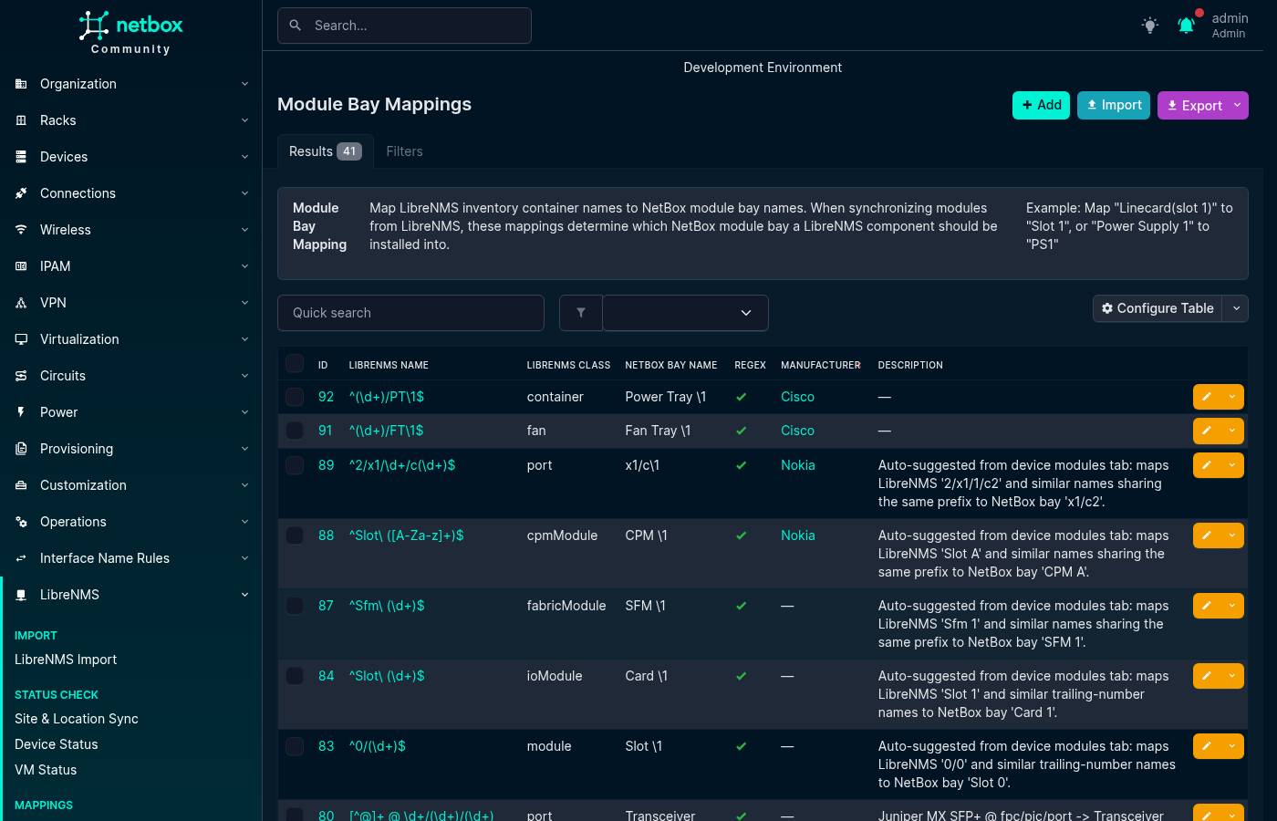Viewport: 1277px width, 821px height.
Task: Edit mapping 84 with pencil icon
Action: point(1207,676)
